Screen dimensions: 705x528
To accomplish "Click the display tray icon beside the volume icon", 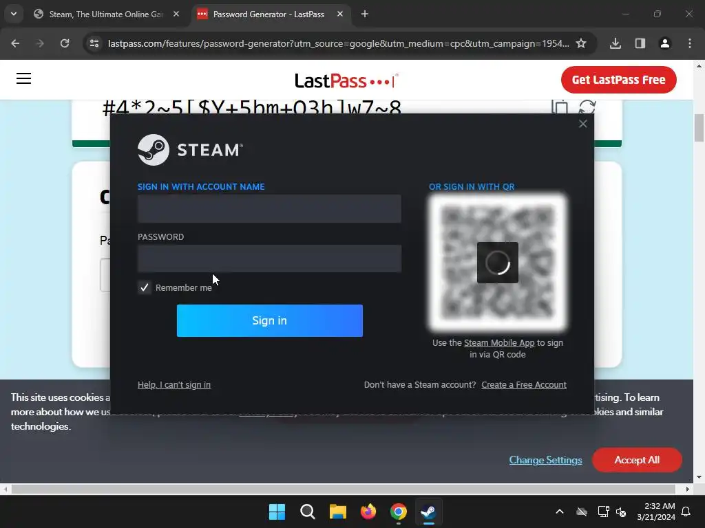I will pos(603,511).
